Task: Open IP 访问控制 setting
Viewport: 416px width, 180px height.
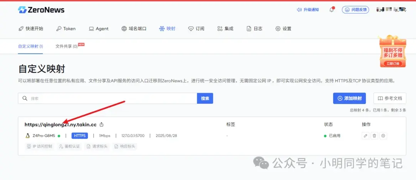Action: 40,146
